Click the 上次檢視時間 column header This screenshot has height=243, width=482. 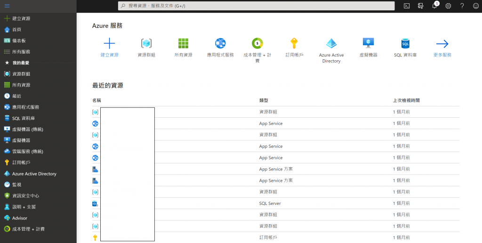406,100
